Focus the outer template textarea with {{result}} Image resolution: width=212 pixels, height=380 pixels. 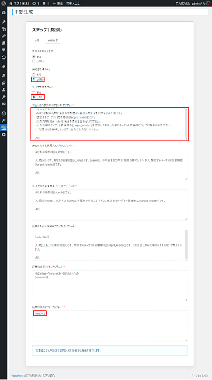[x=110, y=326]
